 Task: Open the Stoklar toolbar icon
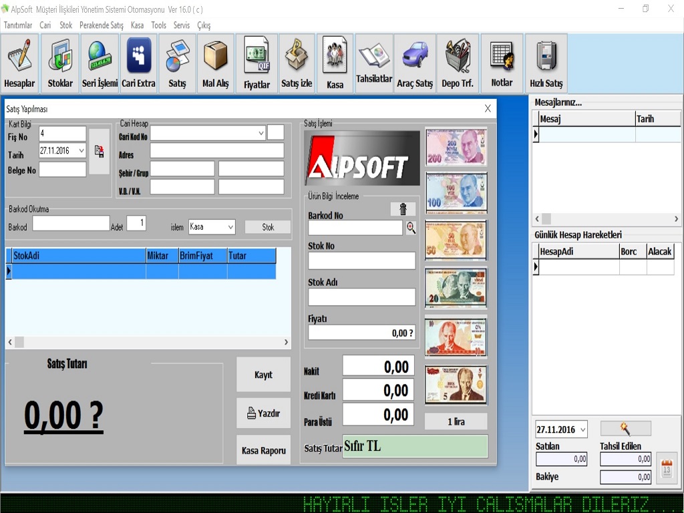[x=60, y=63]
